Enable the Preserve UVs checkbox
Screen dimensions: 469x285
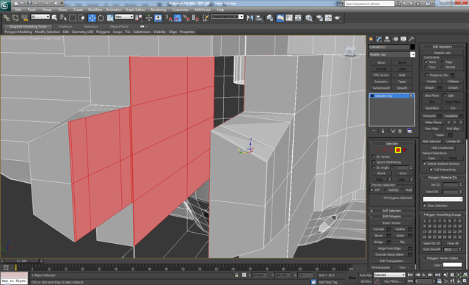pyautogui.click(x=427, y=75)
